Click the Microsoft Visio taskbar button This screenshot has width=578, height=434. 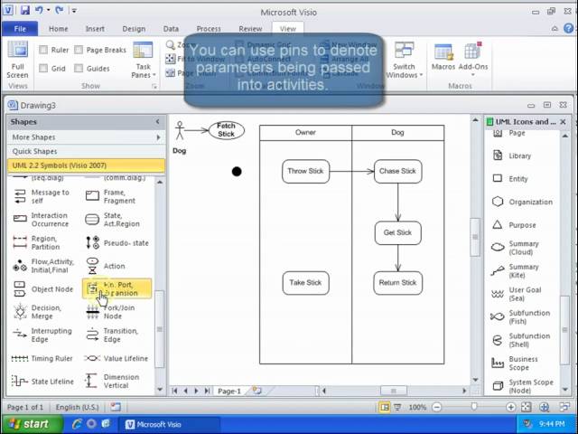[x=169, y=424]
